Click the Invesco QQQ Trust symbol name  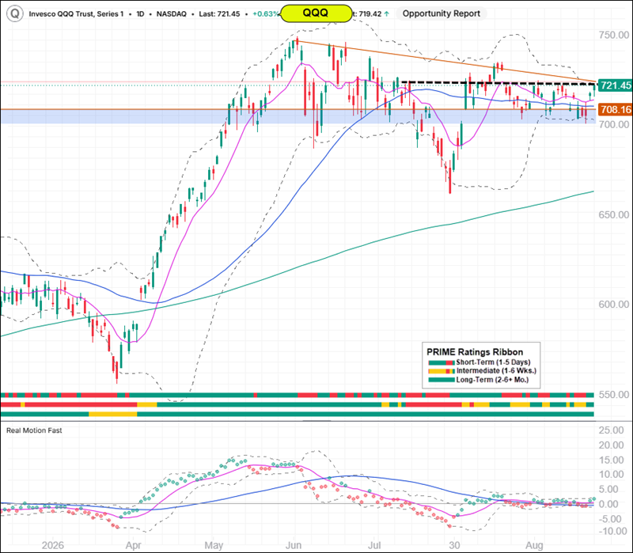pos(76,13)
